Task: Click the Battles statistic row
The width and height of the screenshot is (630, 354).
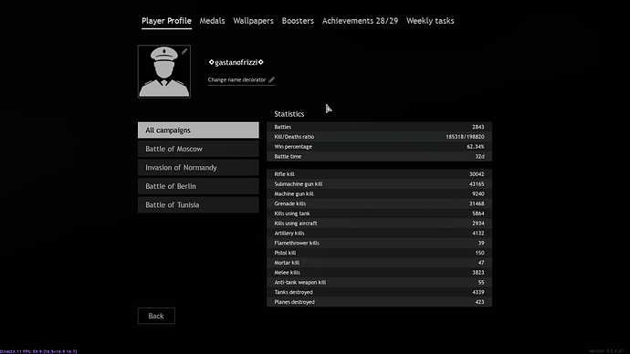Action: pyautogui.click(x=379, y=127)
